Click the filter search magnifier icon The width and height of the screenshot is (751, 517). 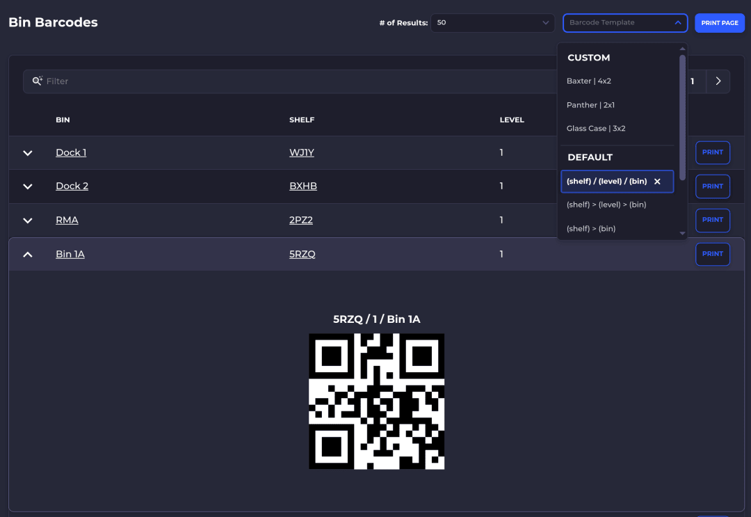click(x=37, y=81)
